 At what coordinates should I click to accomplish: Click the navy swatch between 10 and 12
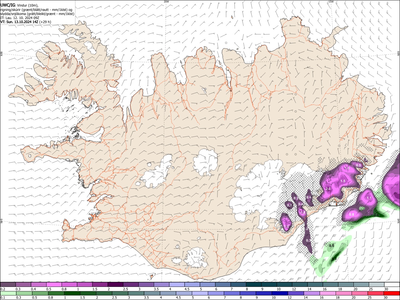(279, 293)
